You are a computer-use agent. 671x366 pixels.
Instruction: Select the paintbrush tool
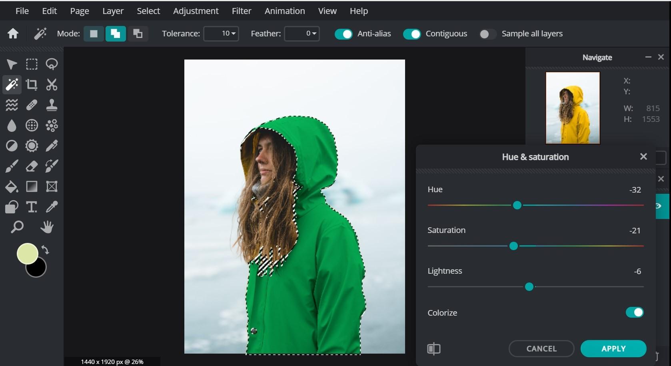pyautogui.click(x=12, y=166)
